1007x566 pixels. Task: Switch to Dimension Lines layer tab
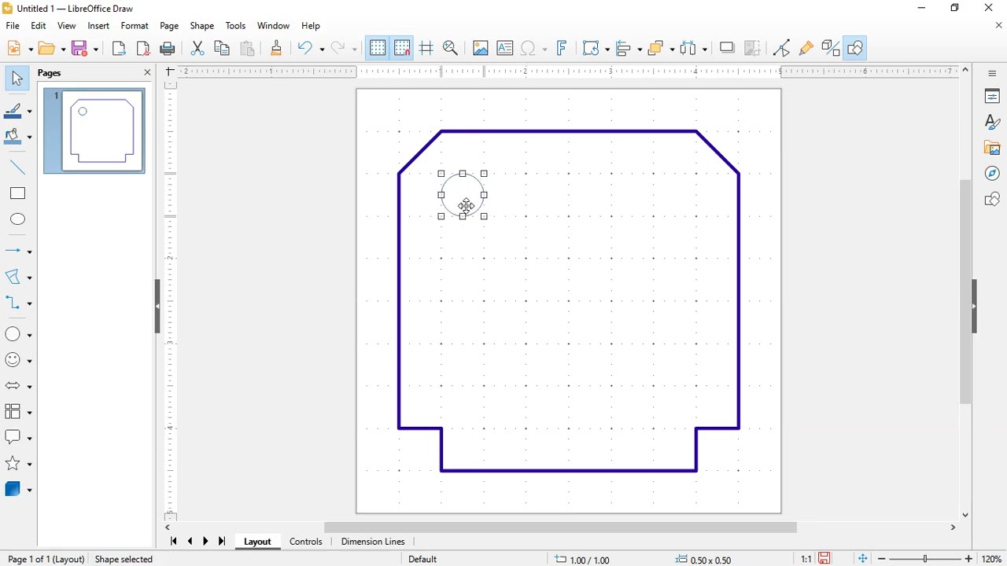click(373, 542)
